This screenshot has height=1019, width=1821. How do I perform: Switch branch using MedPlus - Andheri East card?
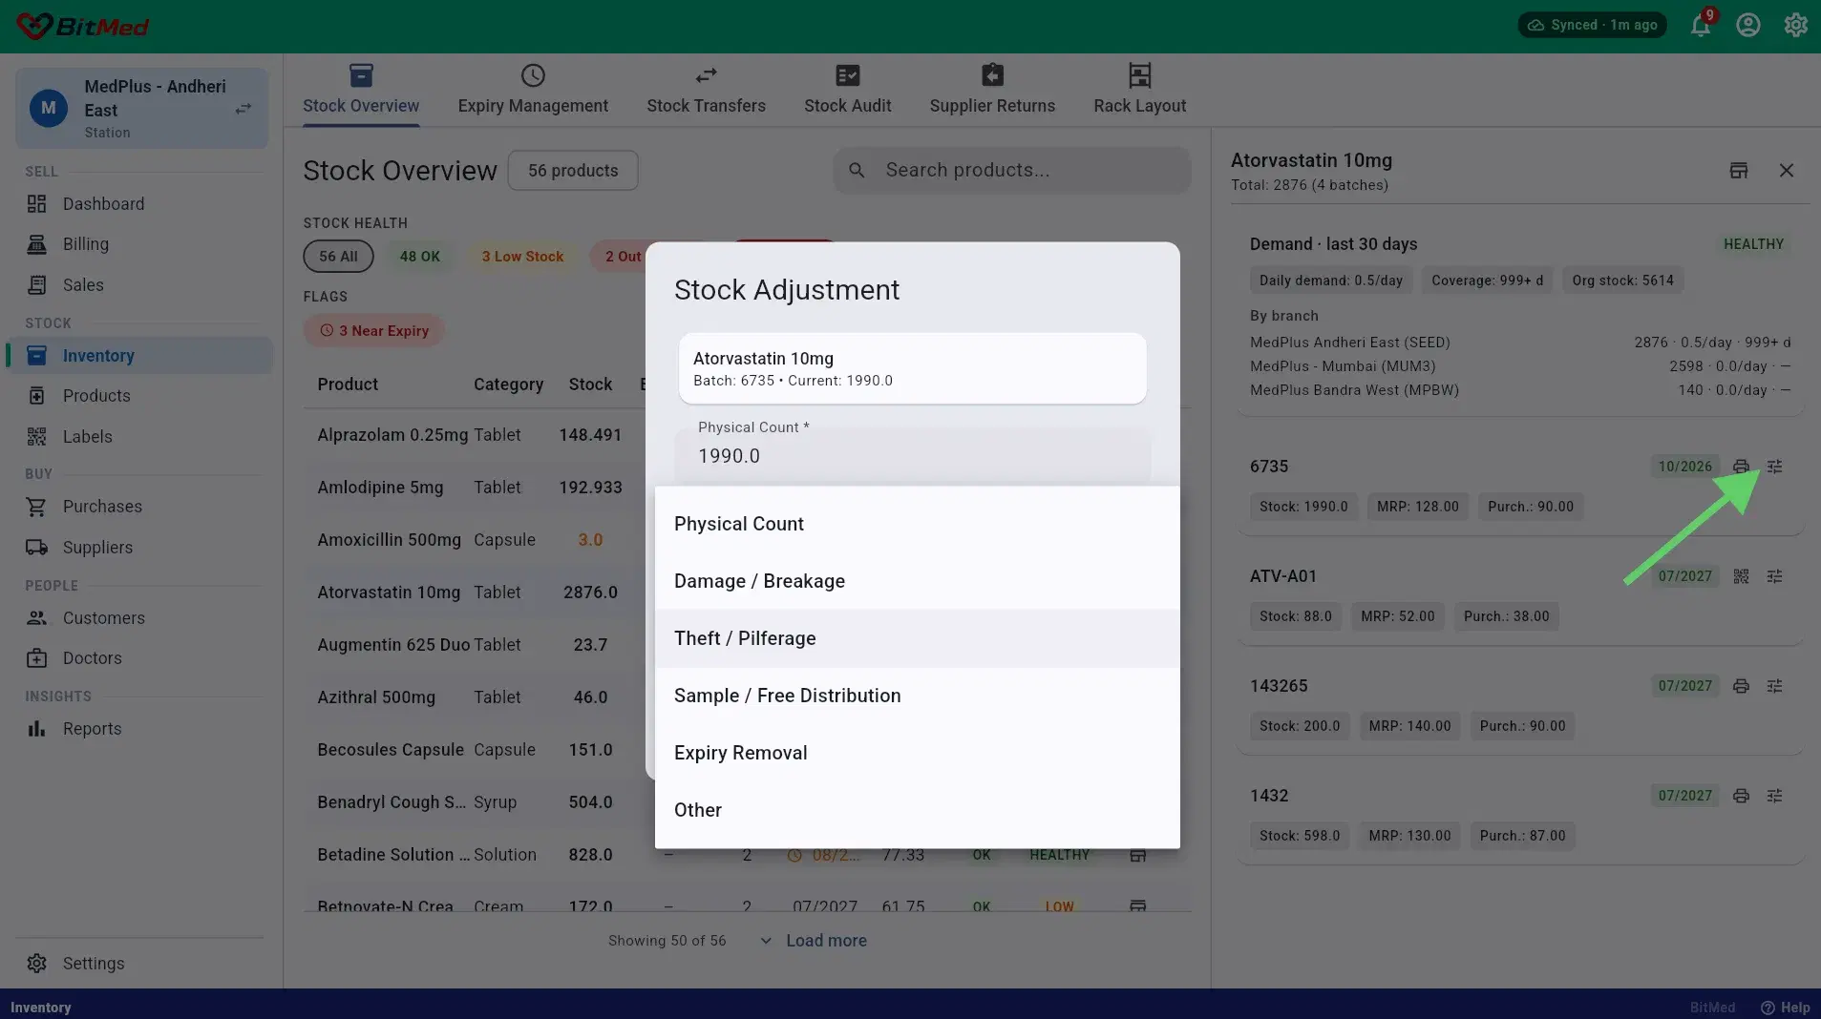(141, 108)
